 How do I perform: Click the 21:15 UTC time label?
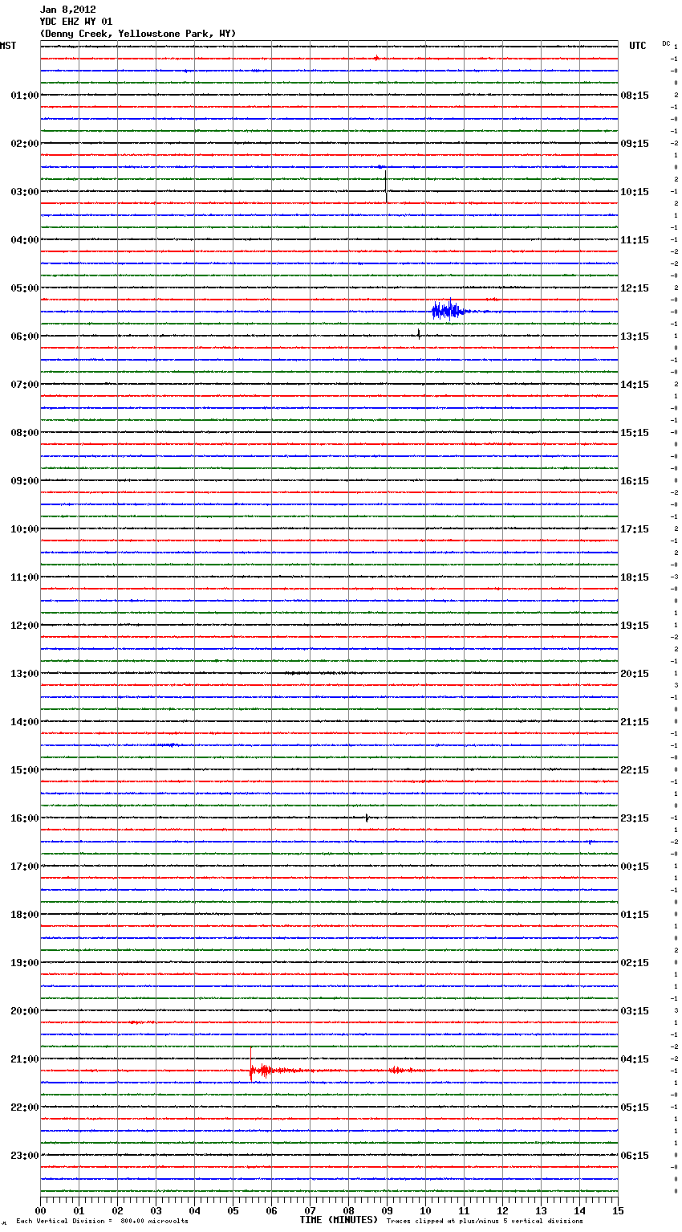click(x=635, y=722)
